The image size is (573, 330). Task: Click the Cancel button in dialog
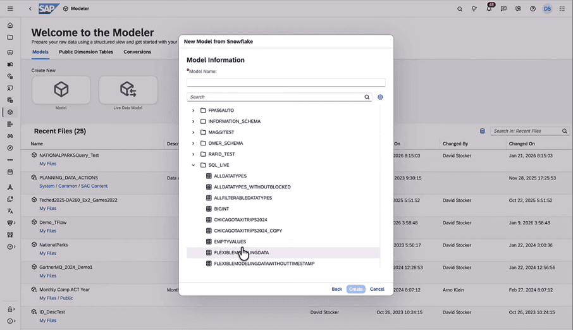click(377, 289)
